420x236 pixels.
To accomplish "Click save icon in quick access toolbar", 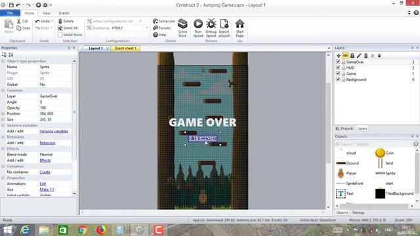I will pyautogui.click(x=11, y=5).
